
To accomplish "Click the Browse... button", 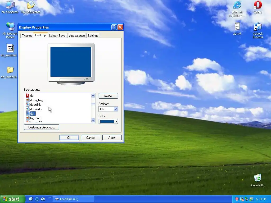I will (x=108, y=96).
